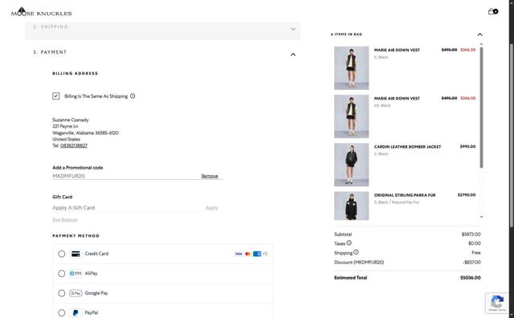Click the Estimated Total amount $5036.00
514x318 pixels.
pos(471,278)
